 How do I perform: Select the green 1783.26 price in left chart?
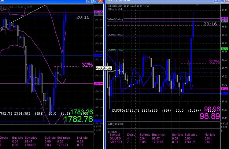tap(82, 112)
